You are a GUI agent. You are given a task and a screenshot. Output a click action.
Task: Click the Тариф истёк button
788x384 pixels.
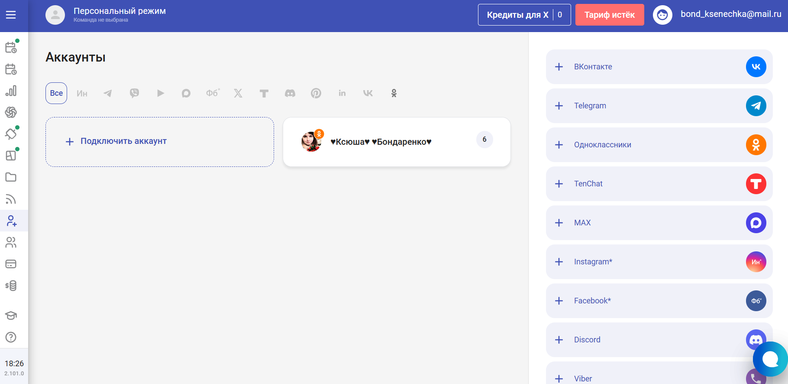click(610, 15)
